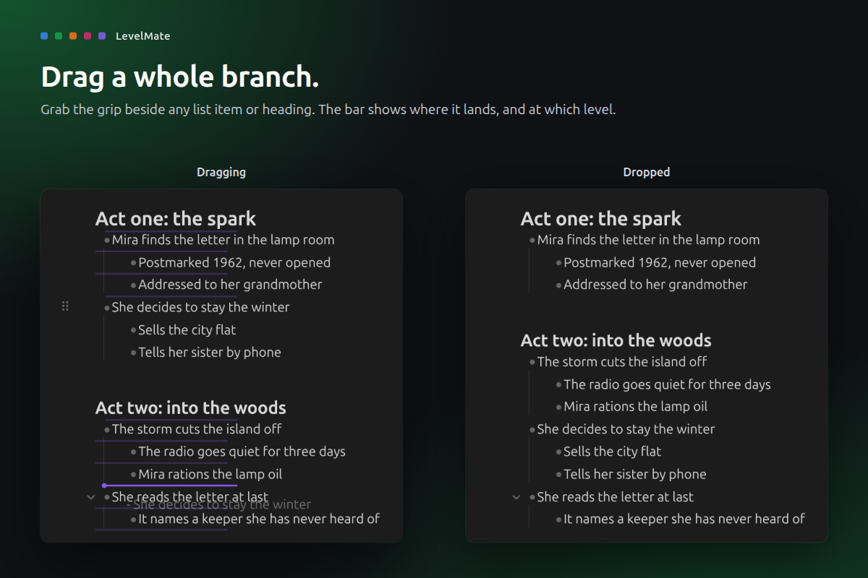Collapse "She reads the letter" in Dropped panel
The height and width of the screenshot is (578, 868).
click(516, 497)
